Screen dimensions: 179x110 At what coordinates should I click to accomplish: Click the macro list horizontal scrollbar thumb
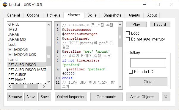pos(25,87)
